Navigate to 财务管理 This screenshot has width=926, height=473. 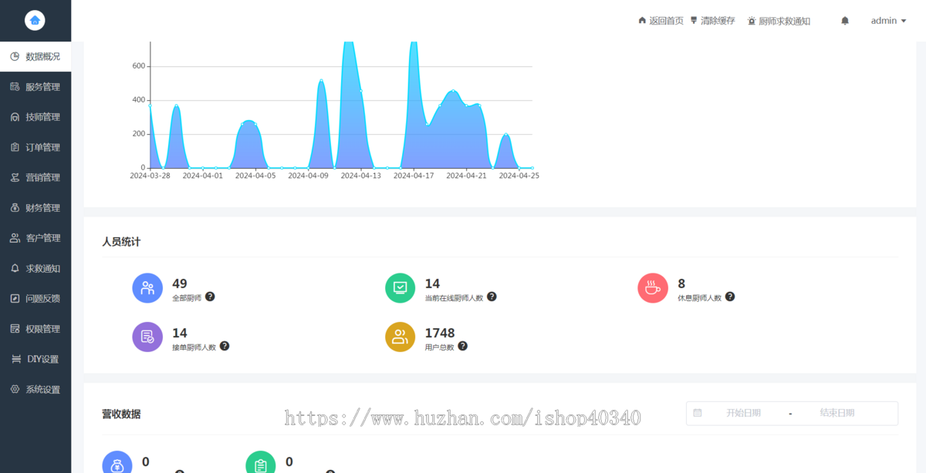(35, 208)
